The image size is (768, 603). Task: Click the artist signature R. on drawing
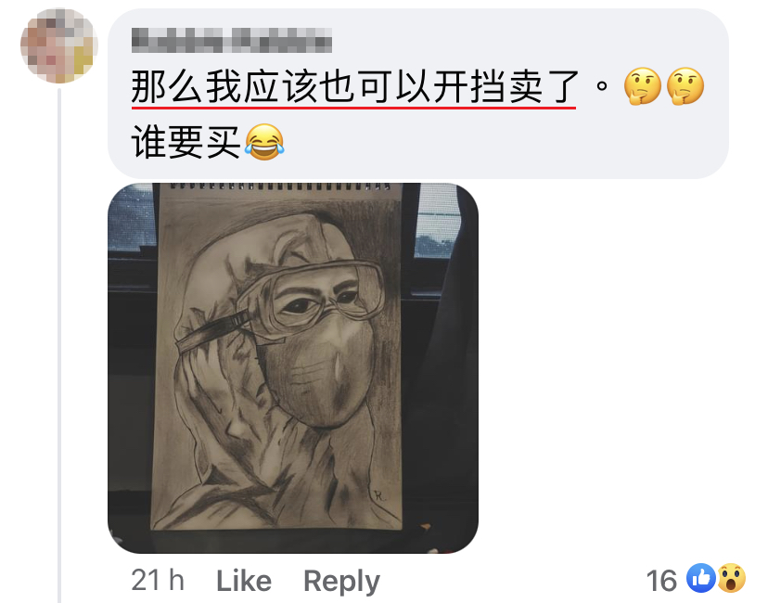tap(379, 495)
